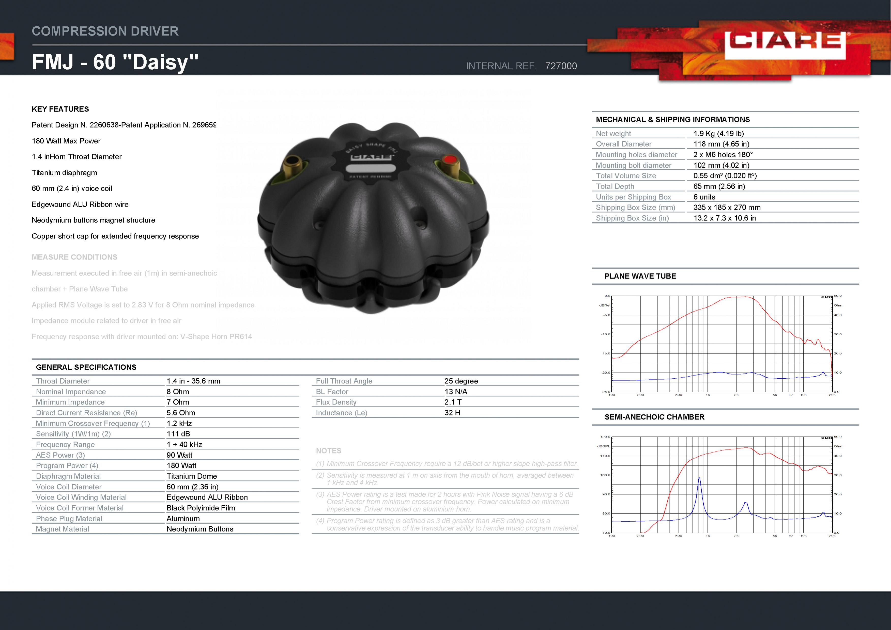Click '1.4 inHorn Throat Diameter' feature line
Image resolution: width=891 pixels, height=630 pixels.
[x=76, y=157]
